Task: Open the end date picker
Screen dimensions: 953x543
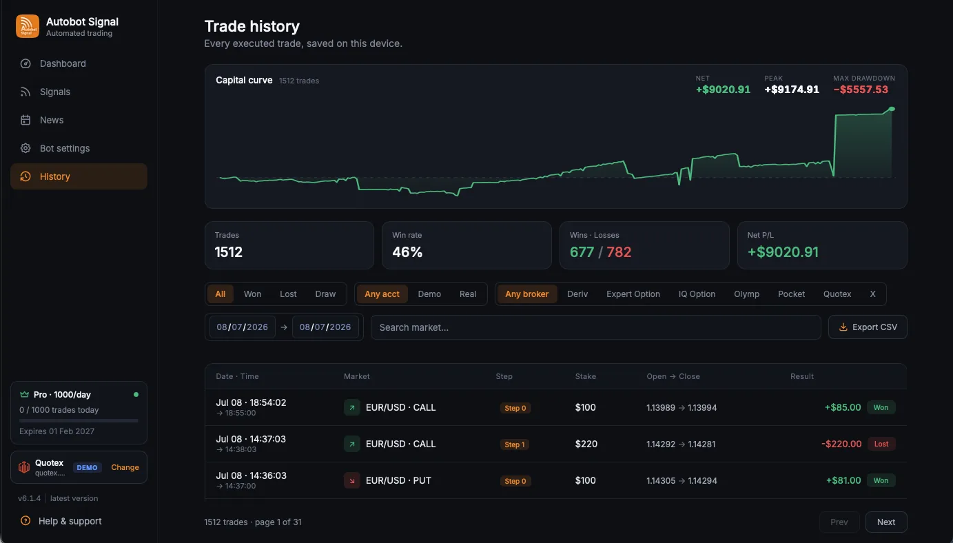Action: (x=325, y=327)
